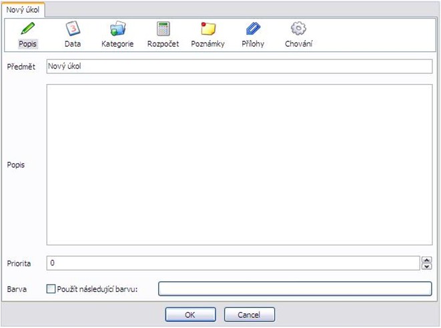
Task: Switch to the Nový úkol tab
Action: point(23,10)
